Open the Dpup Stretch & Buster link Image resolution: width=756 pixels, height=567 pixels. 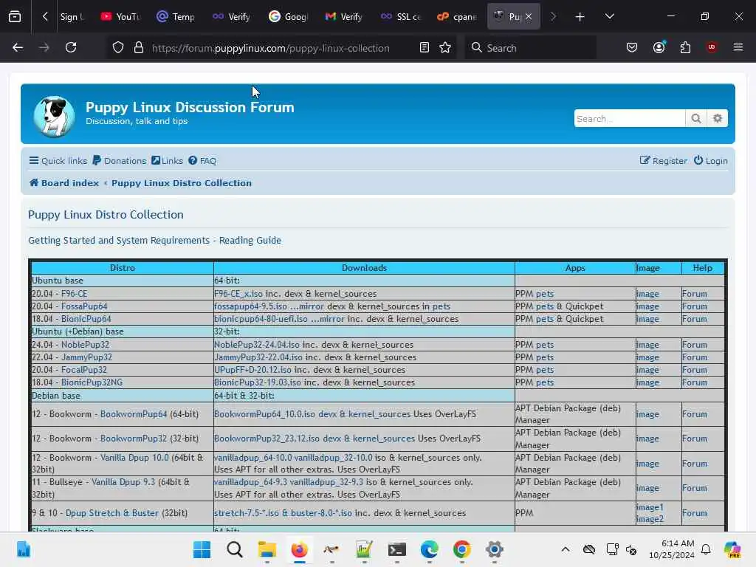112,513
